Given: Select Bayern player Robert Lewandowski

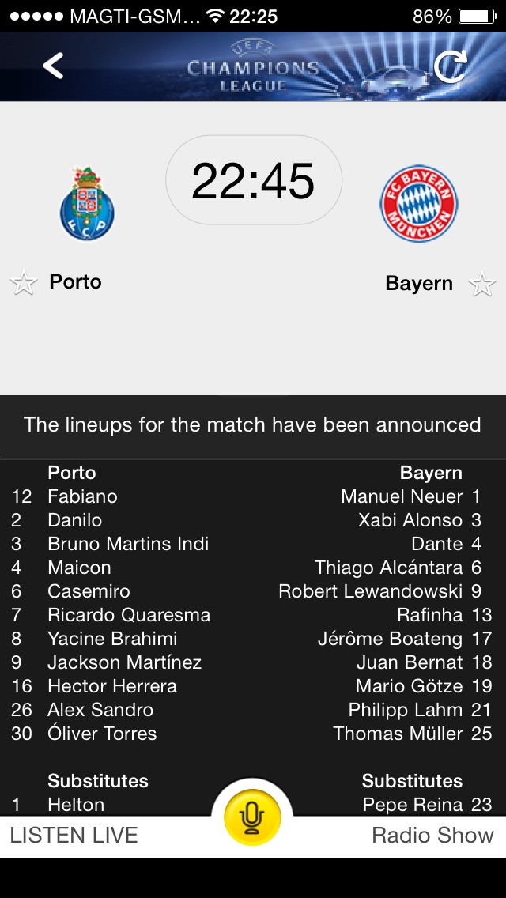Looking at the screenshot, I should pos(370,591).
